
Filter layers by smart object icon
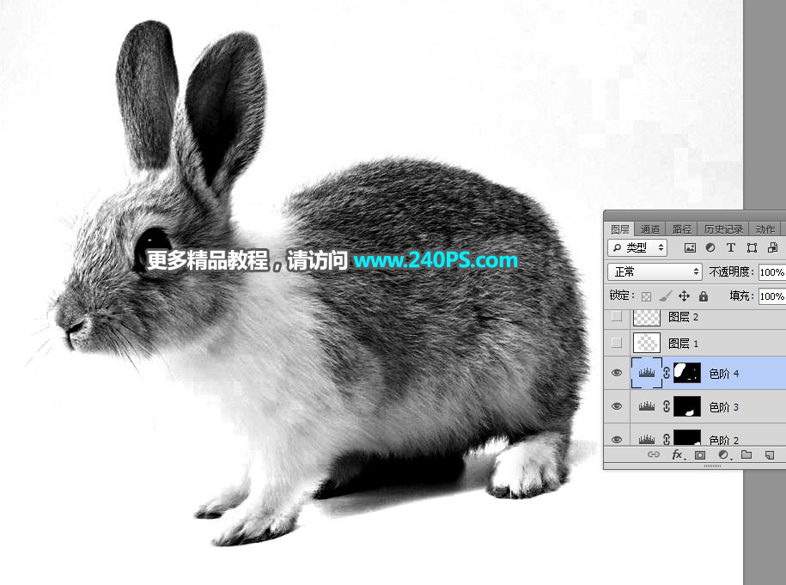(772, 247)
